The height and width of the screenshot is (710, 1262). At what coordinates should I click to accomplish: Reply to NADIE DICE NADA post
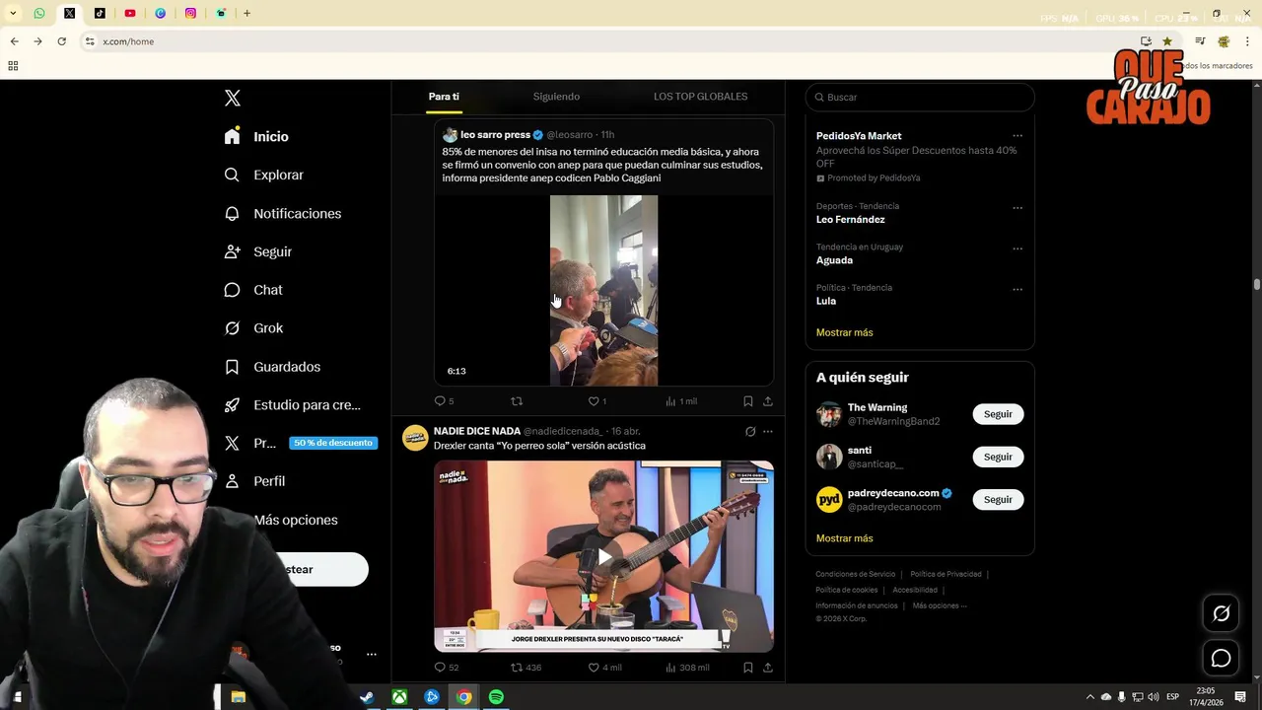(446, 668)
